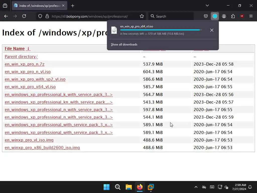Show all downloads
This screenshot has height=193, width=257.
tap(124, 44)
